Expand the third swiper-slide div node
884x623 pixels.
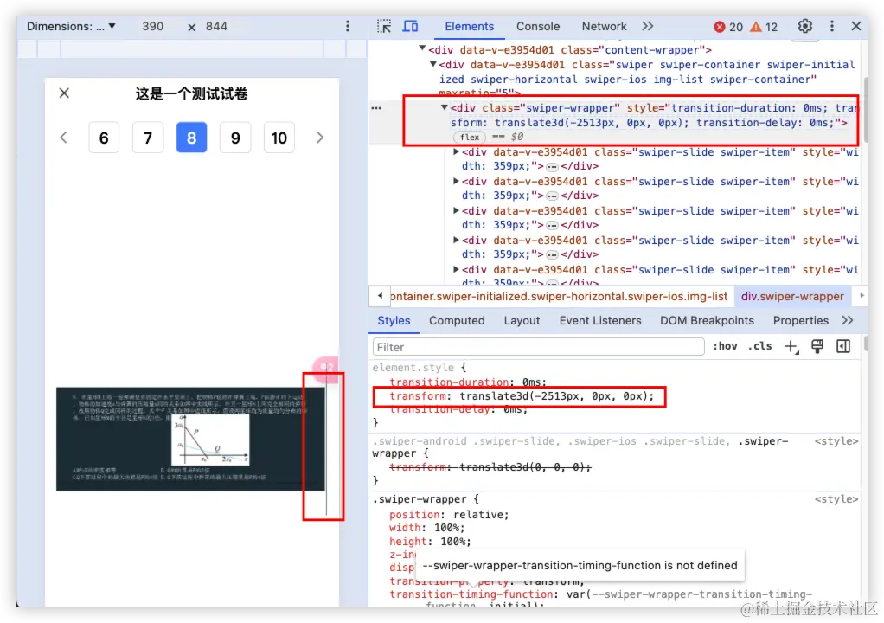point(456,210)
